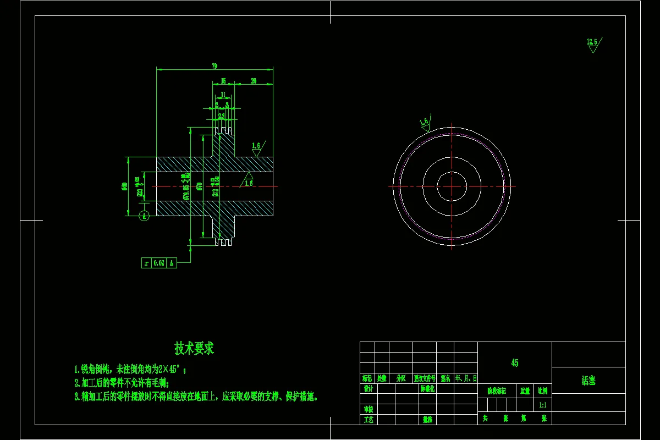Click the 重量 header cell

(525, 391)
